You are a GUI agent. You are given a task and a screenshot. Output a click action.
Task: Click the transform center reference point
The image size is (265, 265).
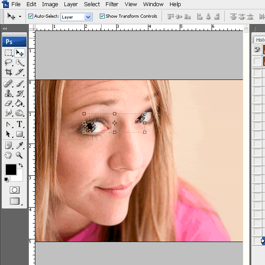[x=114, y=123]
